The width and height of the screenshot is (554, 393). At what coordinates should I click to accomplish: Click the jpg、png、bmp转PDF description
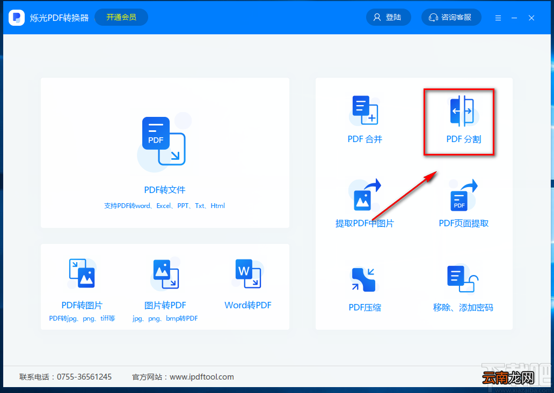pos(165,318)
